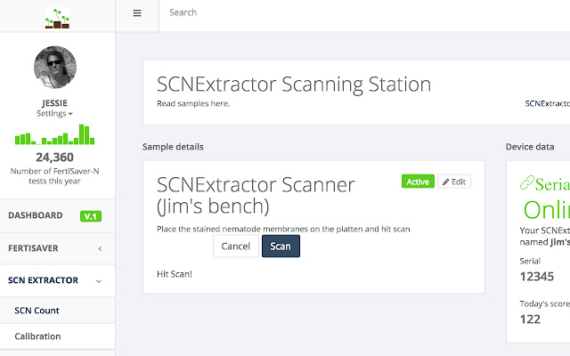Click the 'Device data' section label
This screenshot has height=356, width=570.
pyautogui.click(x=530, y=147)
